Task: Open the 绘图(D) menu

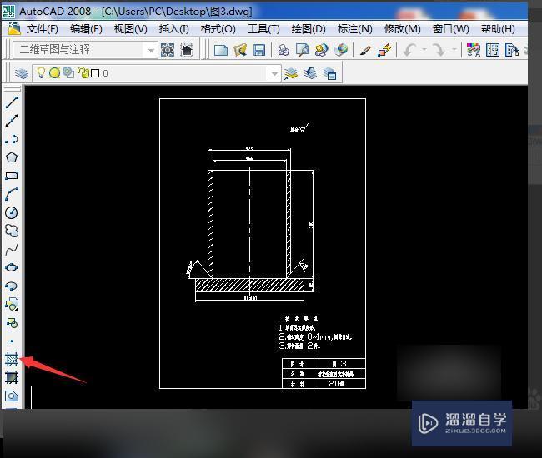Action: 309,29
